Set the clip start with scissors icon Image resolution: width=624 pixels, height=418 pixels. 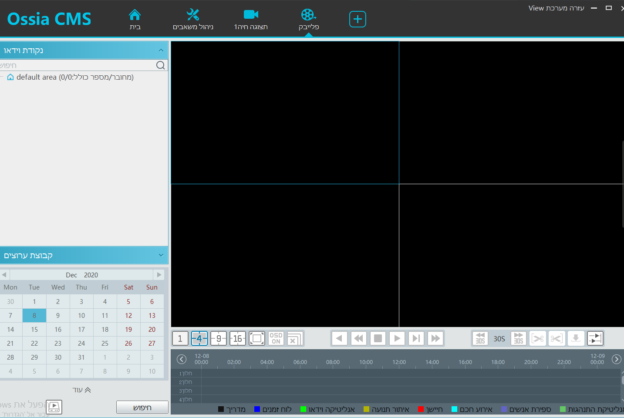point(538,338)
